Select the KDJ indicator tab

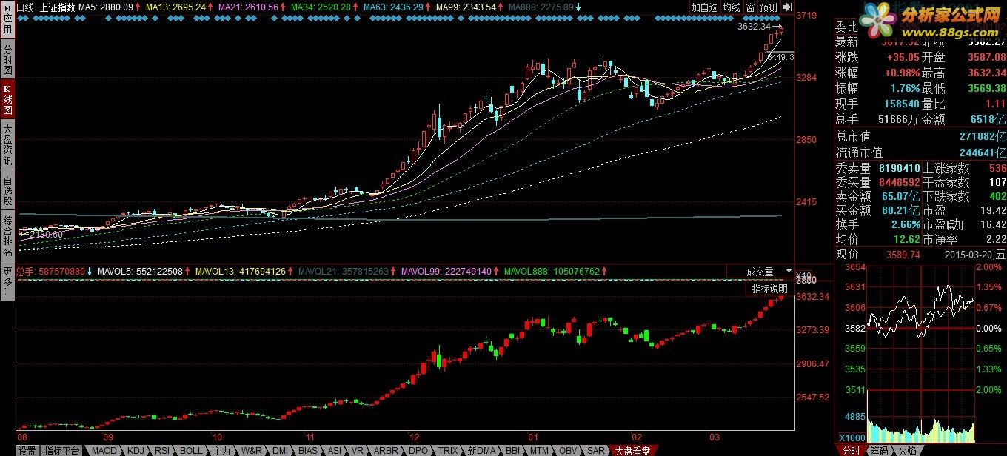(136, 450)
